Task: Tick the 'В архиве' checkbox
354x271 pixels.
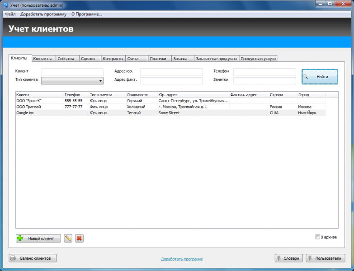Action: pyautogui.click(x=317, y=237)
